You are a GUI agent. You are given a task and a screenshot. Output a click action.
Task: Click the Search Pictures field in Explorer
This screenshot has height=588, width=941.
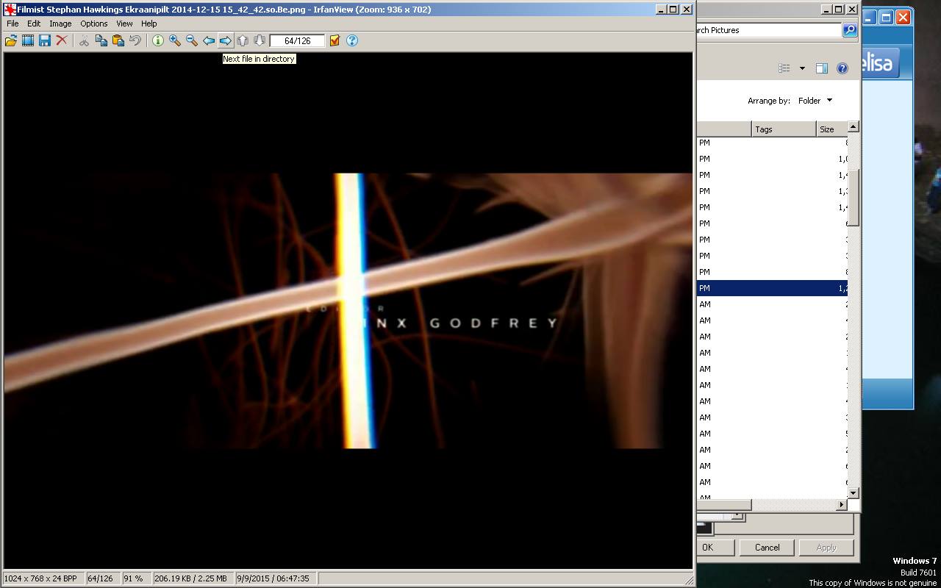pos(768,30)
